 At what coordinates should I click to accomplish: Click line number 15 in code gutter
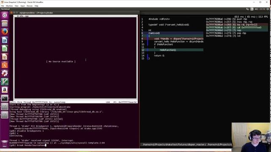coord(143,58)
